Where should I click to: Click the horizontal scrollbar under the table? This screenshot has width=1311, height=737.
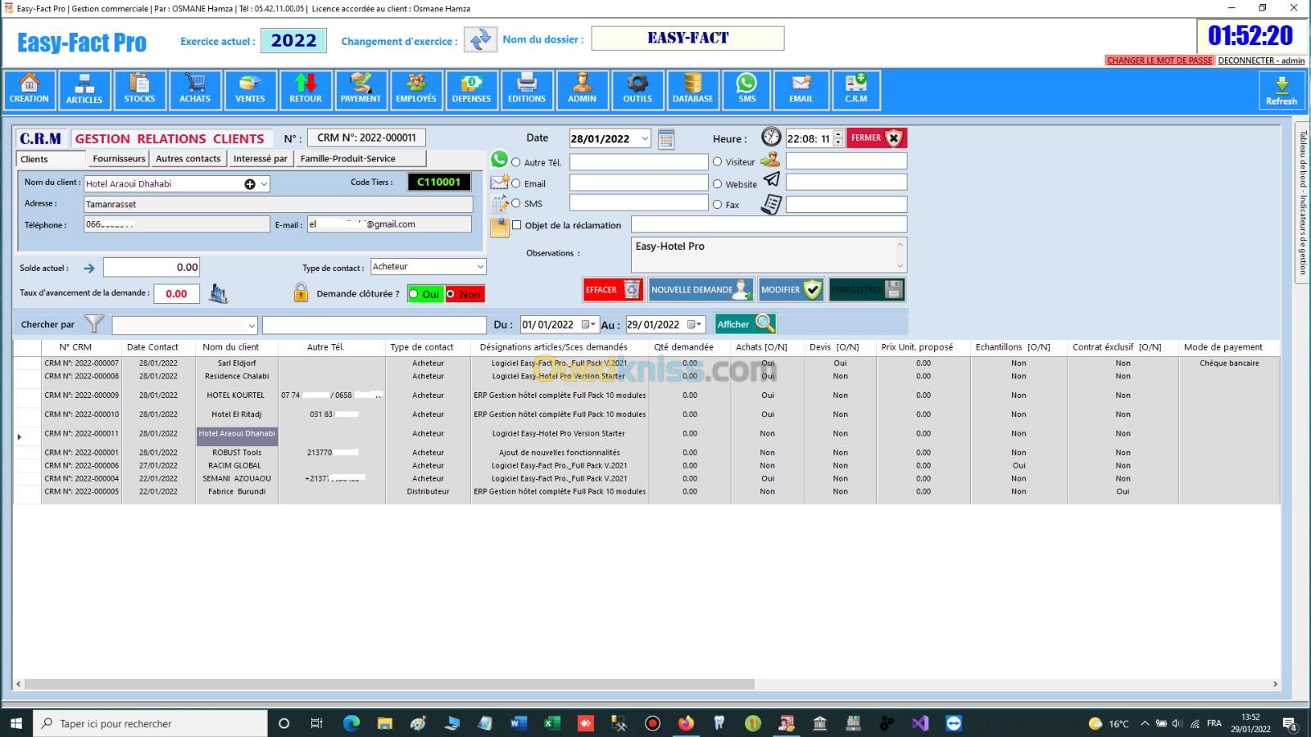pos(389,684)
